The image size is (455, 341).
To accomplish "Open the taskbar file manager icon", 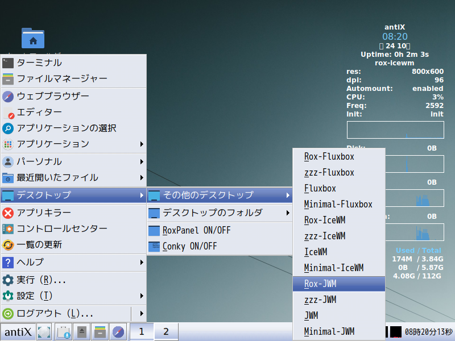I will coord(100,332).
